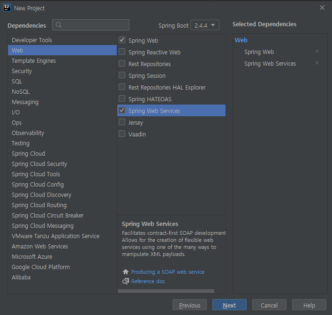Choose the Spring Cloud category
The height and width of the screenshot is (315, 332).
coord(62,153)
